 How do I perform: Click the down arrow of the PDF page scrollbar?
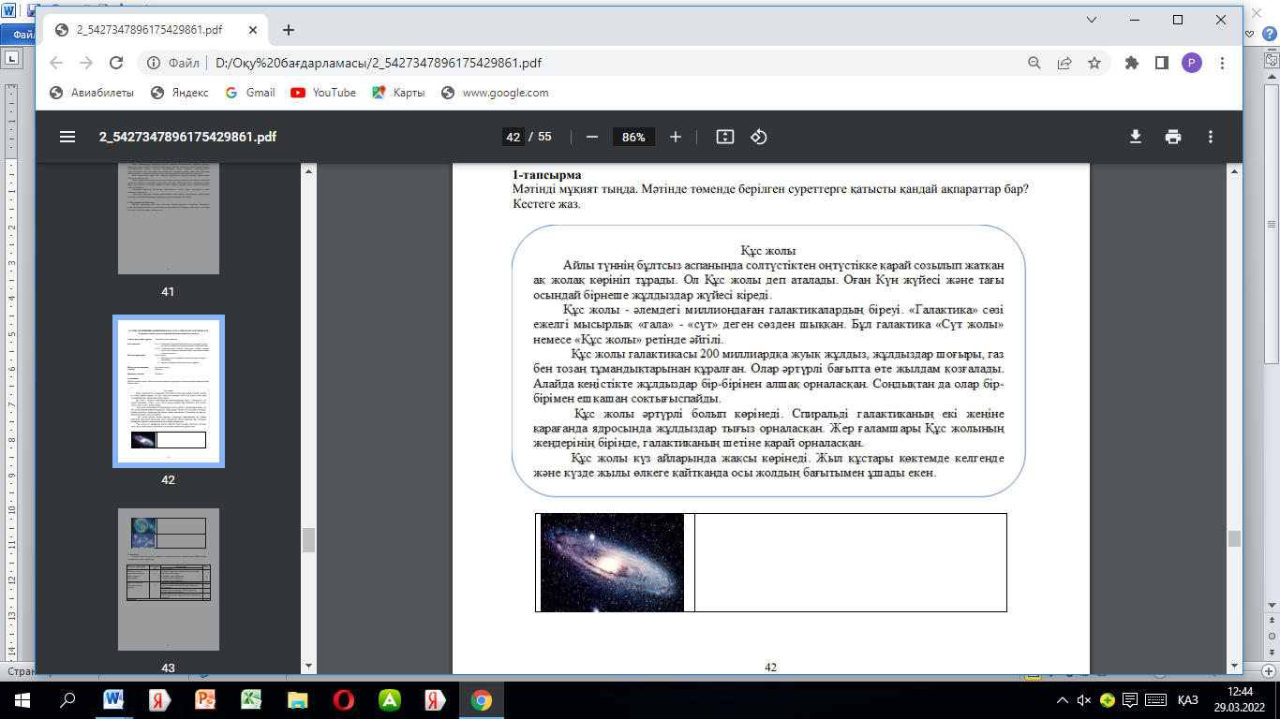point(1234,666)
